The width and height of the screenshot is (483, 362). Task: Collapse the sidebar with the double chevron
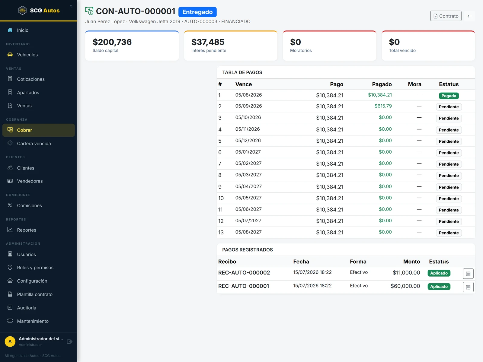pos(71,6)
